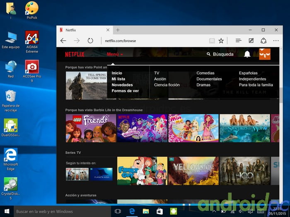Open the Family Guy thumbnail
This screenshot has width=290, height=217.
point(142,171)
